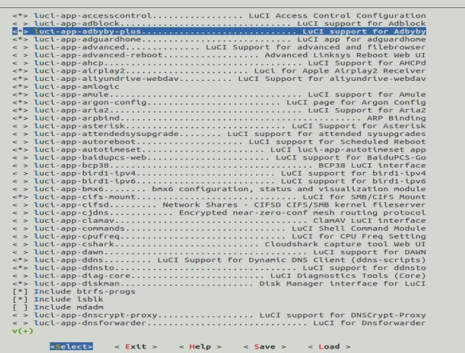Select the luci-app-amule entry
The image size is (465, 353).
coord(219,95)
